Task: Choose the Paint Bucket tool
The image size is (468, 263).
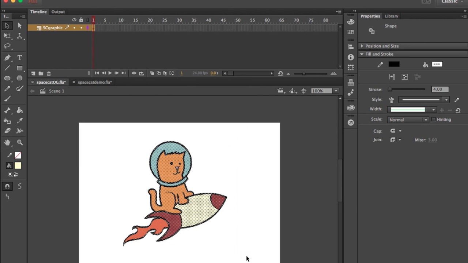Action: pyautogui.click(x=20, y=110)
